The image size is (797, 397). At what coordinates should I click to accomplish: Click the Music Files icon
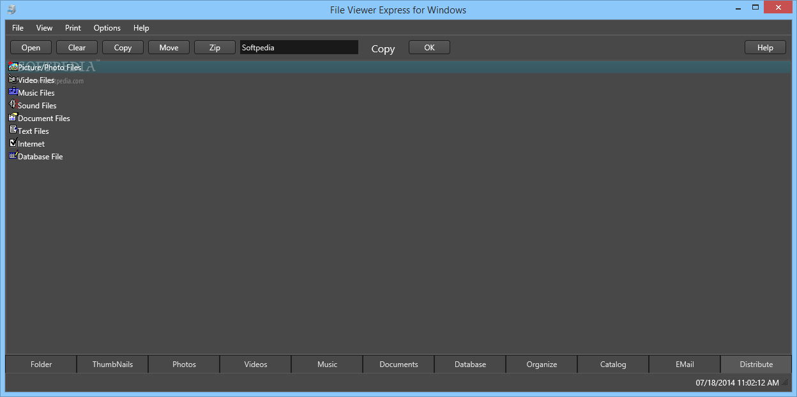tap(13, 92)
